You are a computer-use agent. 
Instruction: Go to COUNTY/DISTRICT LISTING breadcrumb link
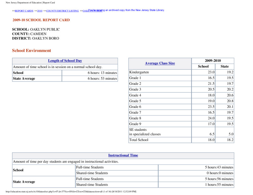[62, 11]
